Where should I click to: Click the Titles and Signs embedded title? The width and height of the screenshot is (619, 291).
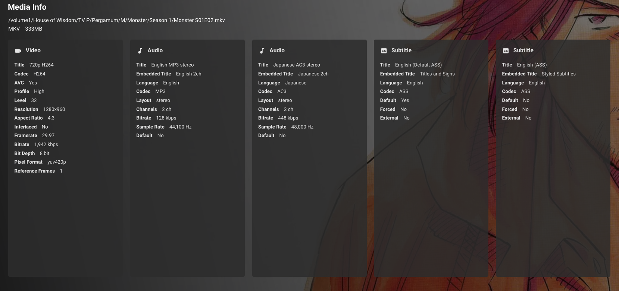pyautogui.click(x=437, y=74)
